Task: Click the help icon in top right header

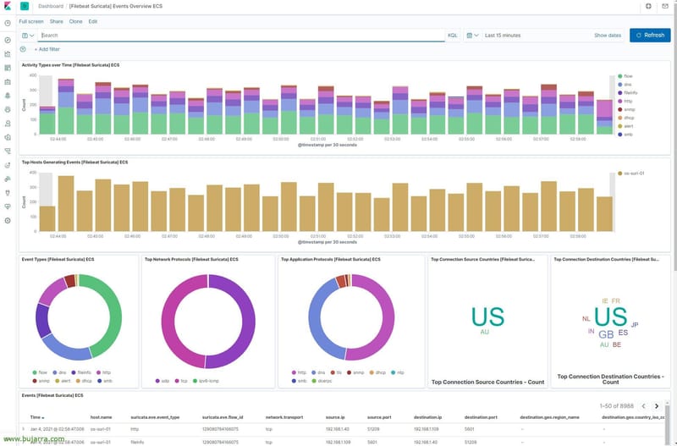Action: click(648, 6)
